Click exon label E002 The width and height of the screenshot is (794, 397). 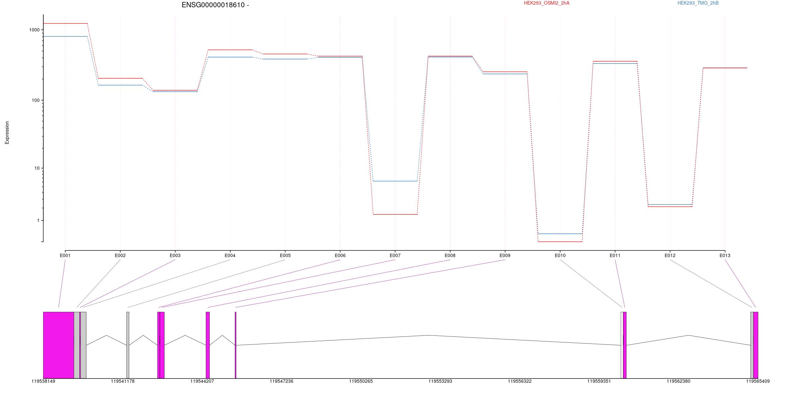120,255
